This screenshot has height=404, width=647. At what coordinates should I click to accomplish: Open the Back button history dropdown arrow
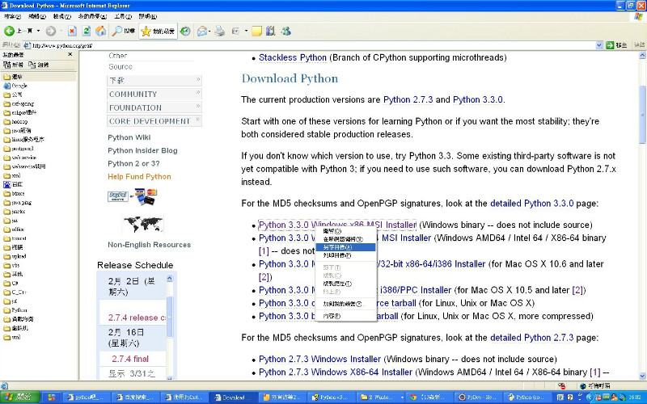[38, 31]
